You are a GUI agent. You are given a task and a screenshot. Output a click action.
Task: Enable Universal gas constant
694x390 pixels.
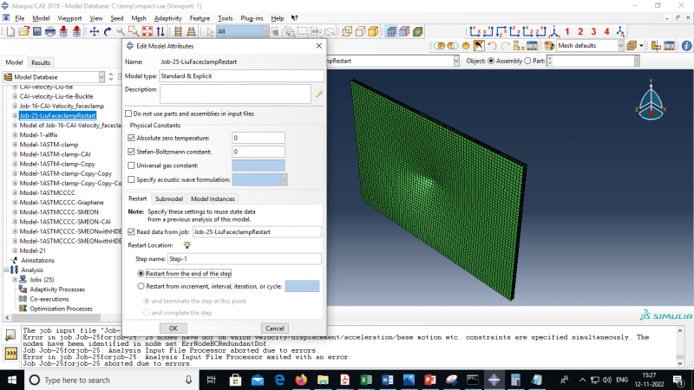[131, 166]
